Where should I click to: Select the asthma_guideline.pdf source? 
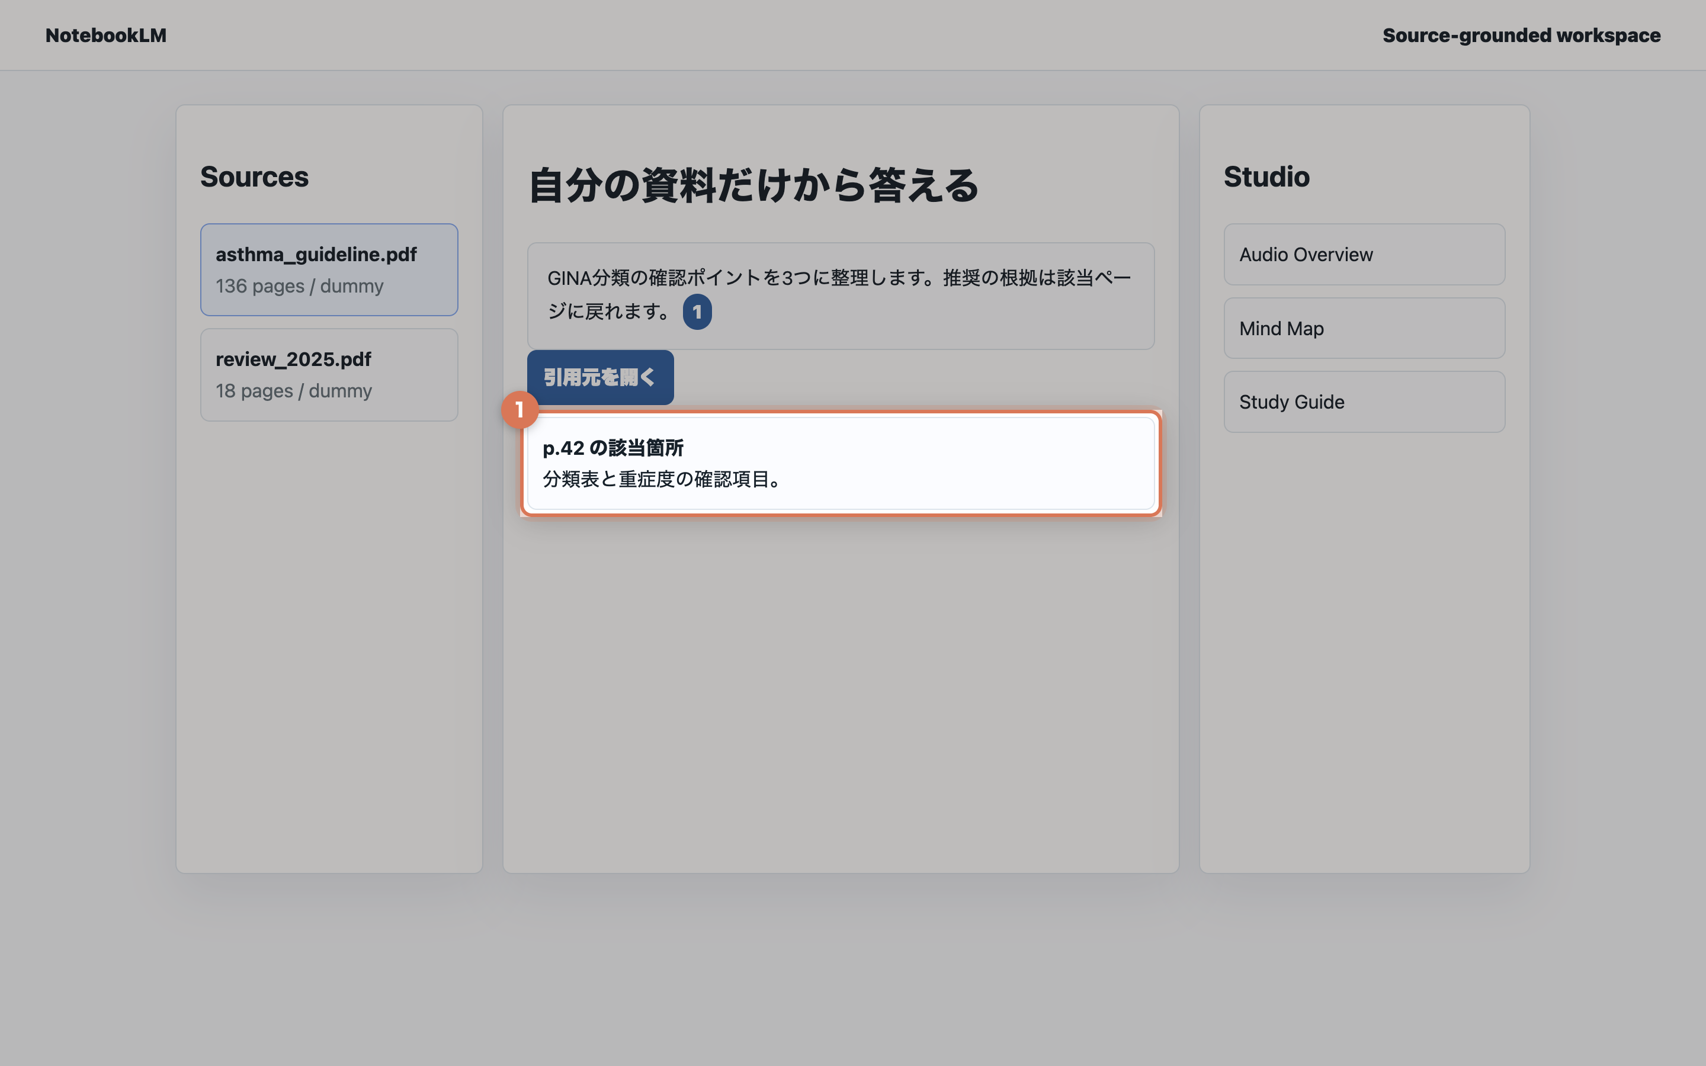[x=329, y=269]
